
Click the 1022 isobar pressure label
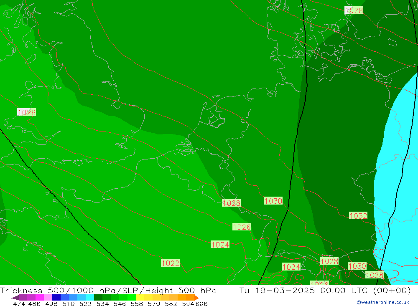170,263
